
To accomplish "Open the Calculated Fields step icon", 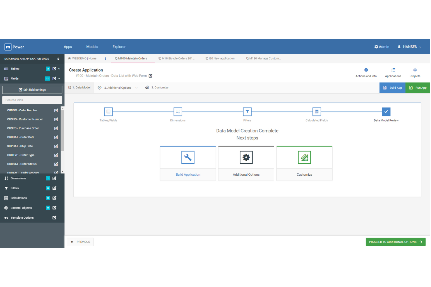I will (317, 112).
